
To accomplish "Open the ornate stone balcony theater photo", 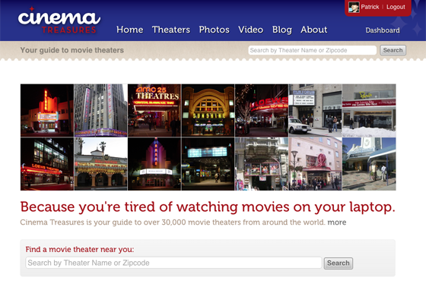I will [262, 164].
